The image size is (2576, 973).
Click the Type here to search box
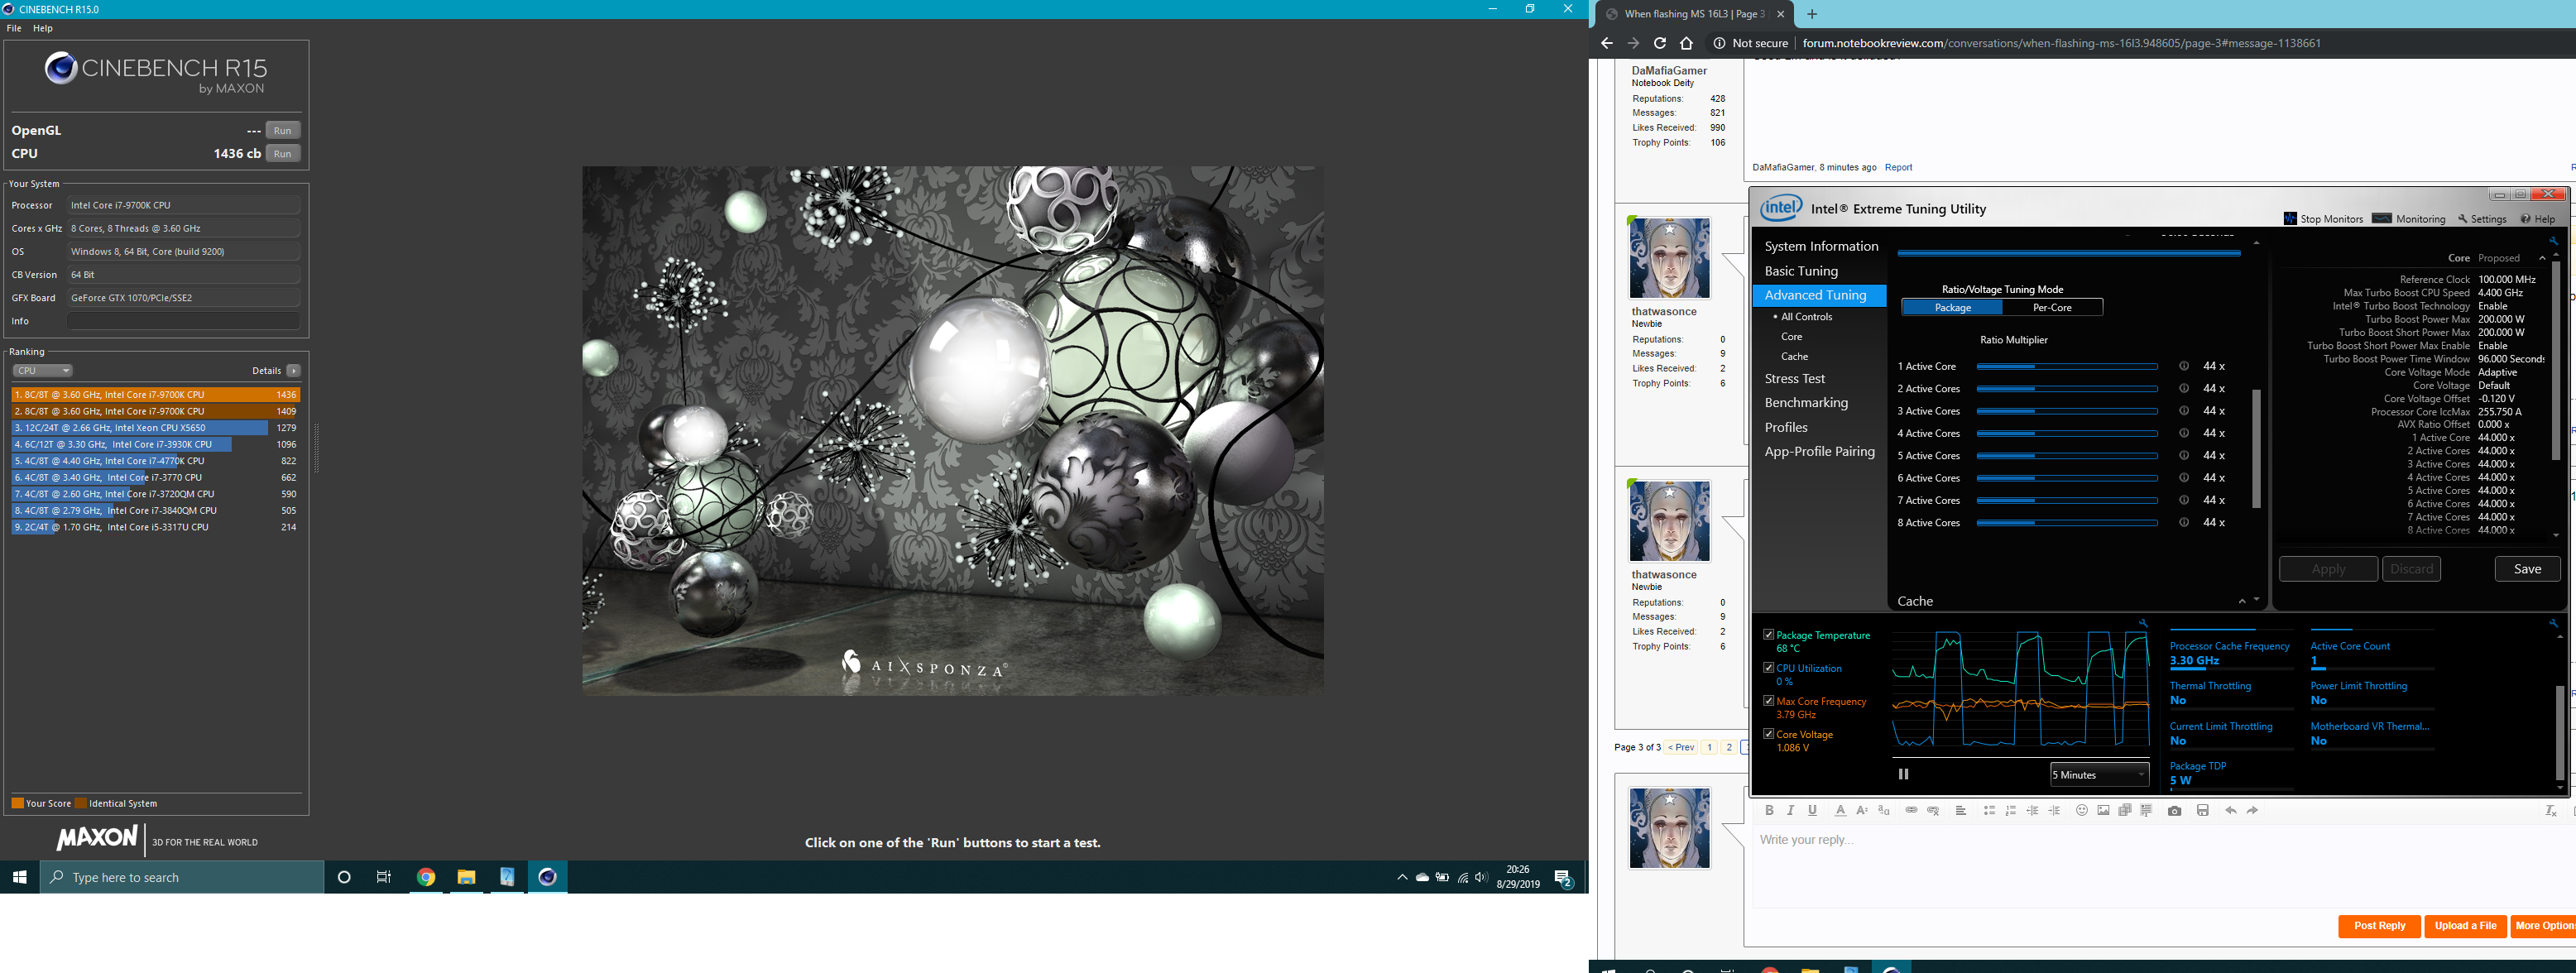pos(182,877)
